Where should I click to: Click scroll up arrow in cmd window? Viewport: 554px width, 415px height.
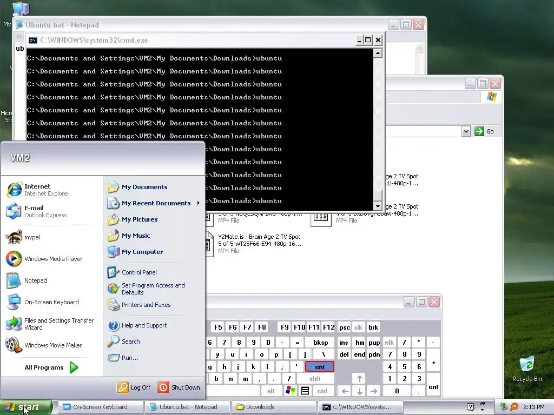pyautogui.click(x=378, y=53)
